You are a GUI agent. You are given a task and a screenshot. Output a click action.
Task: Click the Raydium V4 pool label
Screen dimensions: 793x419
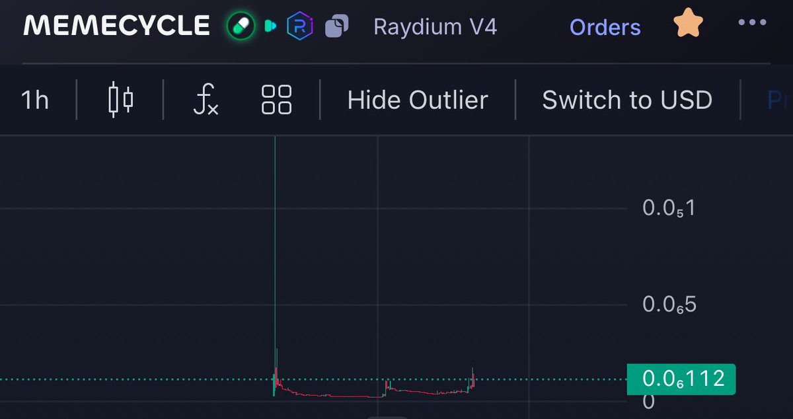pos(435,27)
